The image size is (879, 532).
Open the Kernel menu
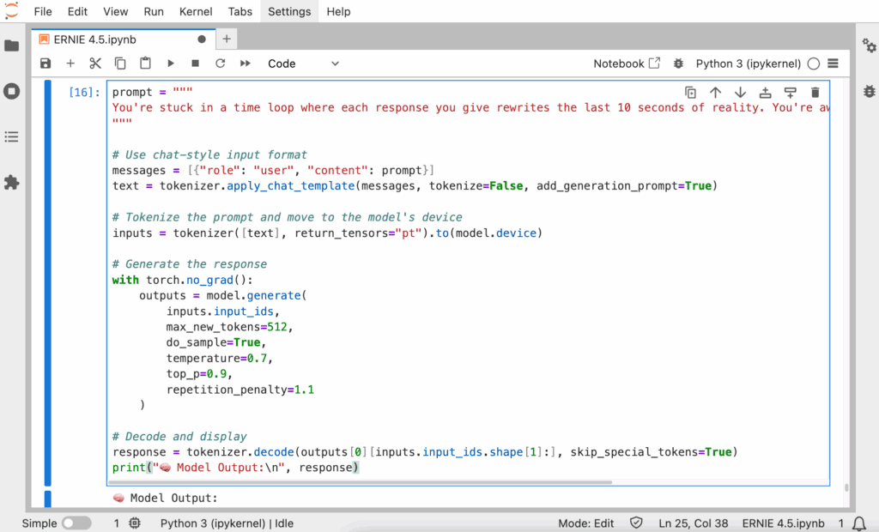[x=196, y=11]
